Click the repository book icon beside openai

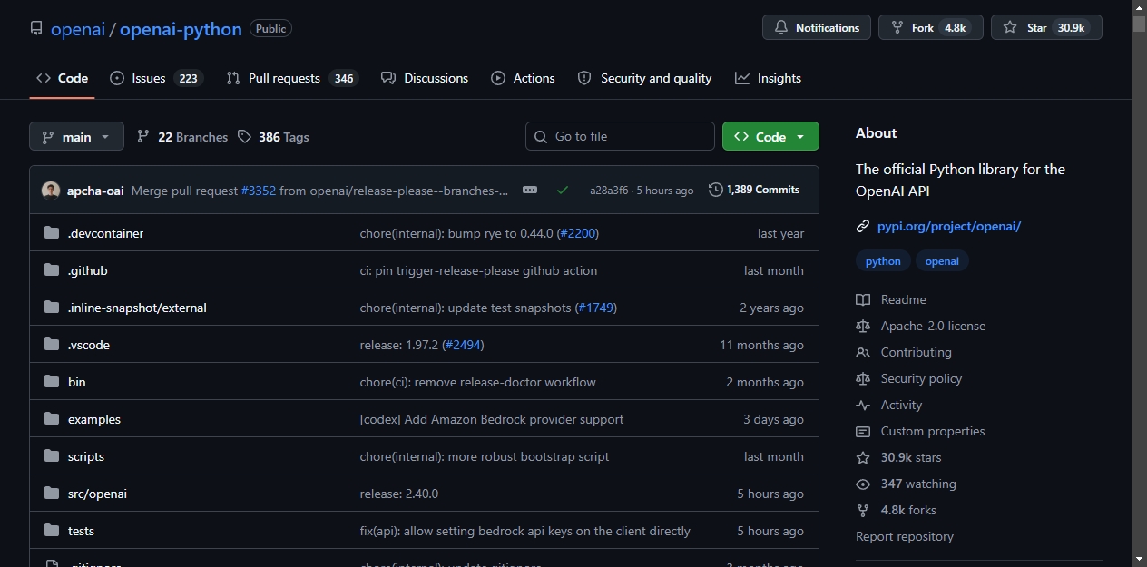36,28
